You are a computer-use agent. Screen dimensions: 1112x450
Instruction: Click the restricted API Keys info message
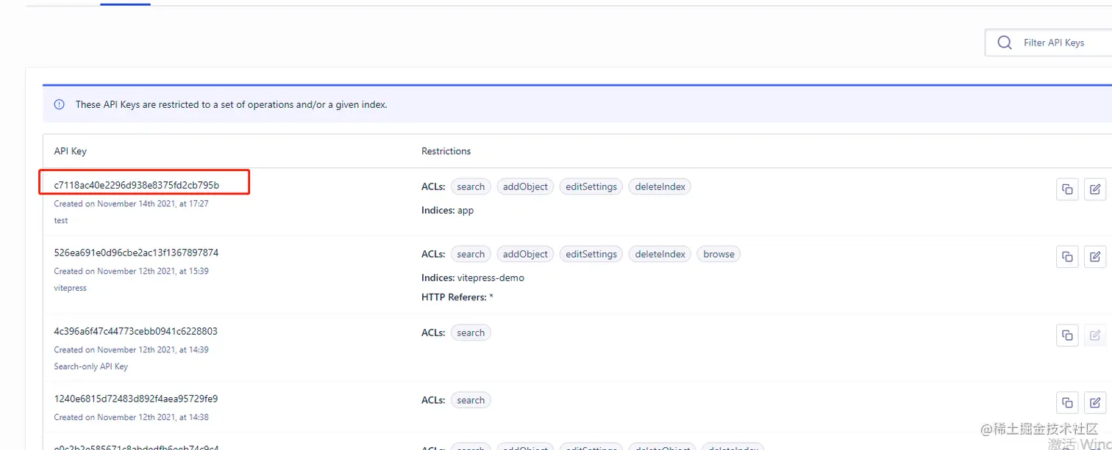231,105
